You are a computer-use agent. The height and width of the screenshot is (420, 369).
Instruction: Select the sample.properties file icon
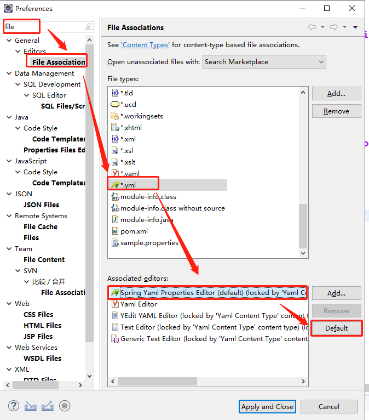coord(115,243)
